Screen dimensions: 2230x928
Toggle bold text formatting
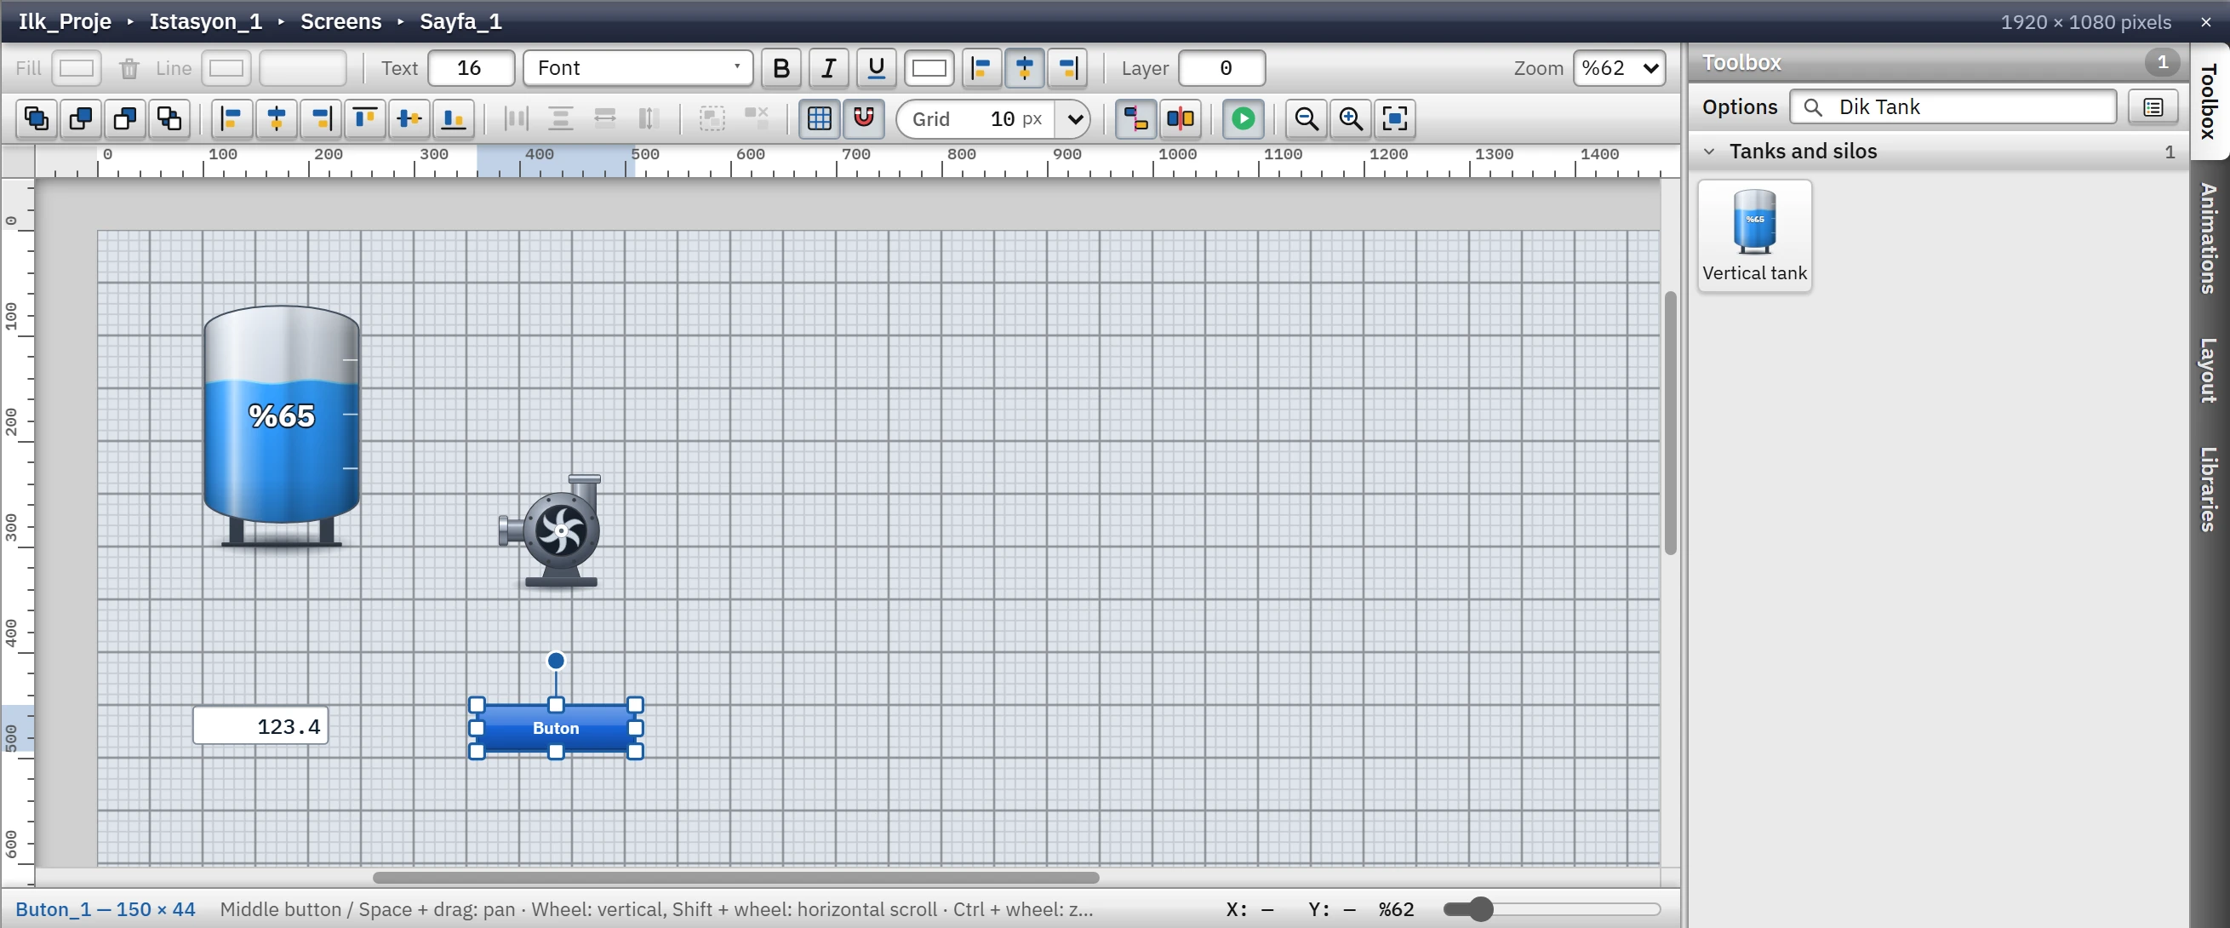click(780, 67)
